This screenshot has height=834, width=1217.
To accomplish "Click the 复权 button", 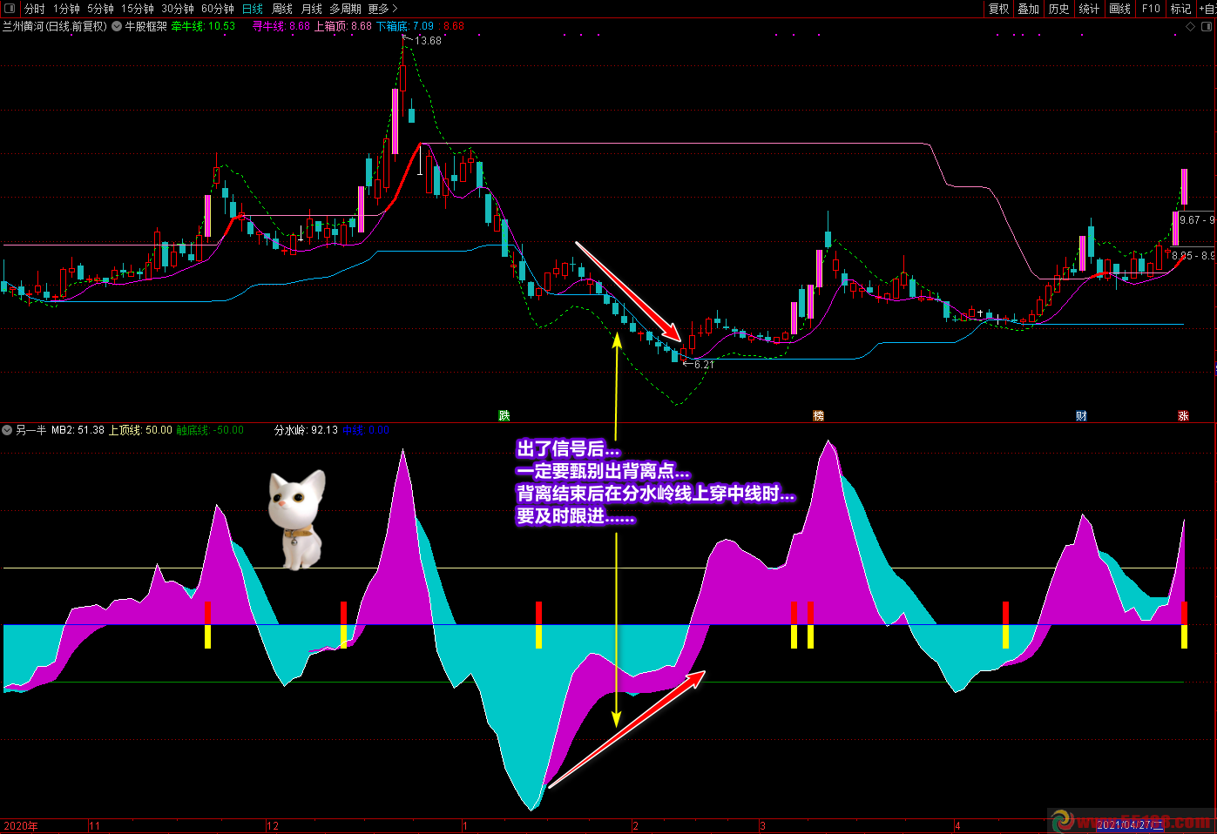I will 998,9.
